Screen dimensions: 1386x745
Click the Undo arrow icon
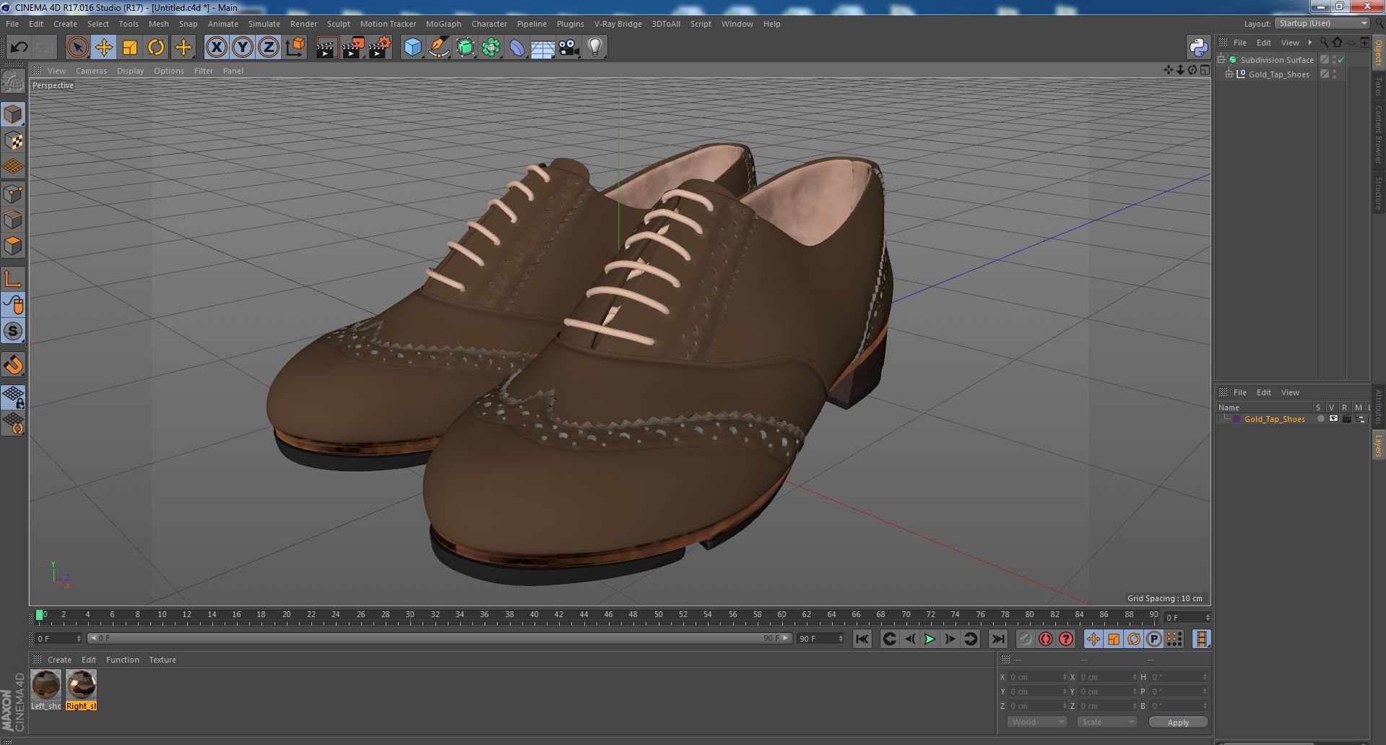point(19,48)
